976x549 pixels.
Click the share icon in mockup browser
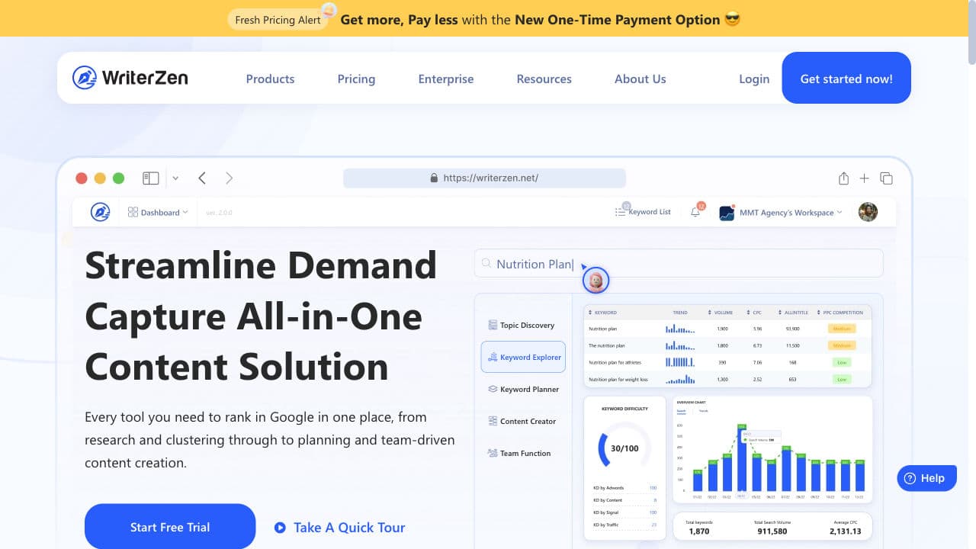[x=843, y=178]
